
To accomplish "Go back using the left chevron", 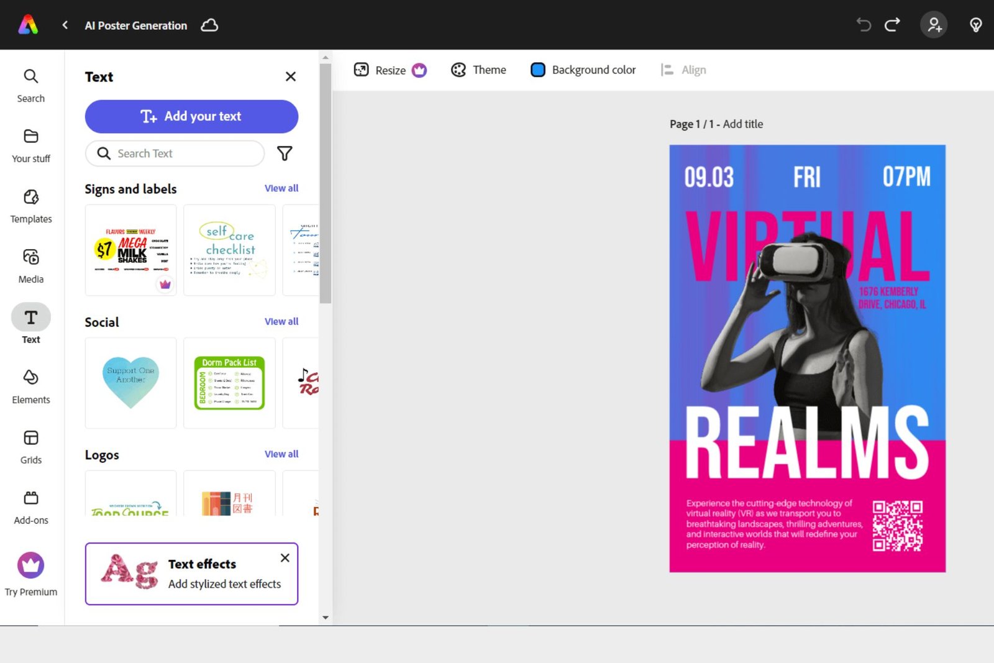I will tap(65, 25).
